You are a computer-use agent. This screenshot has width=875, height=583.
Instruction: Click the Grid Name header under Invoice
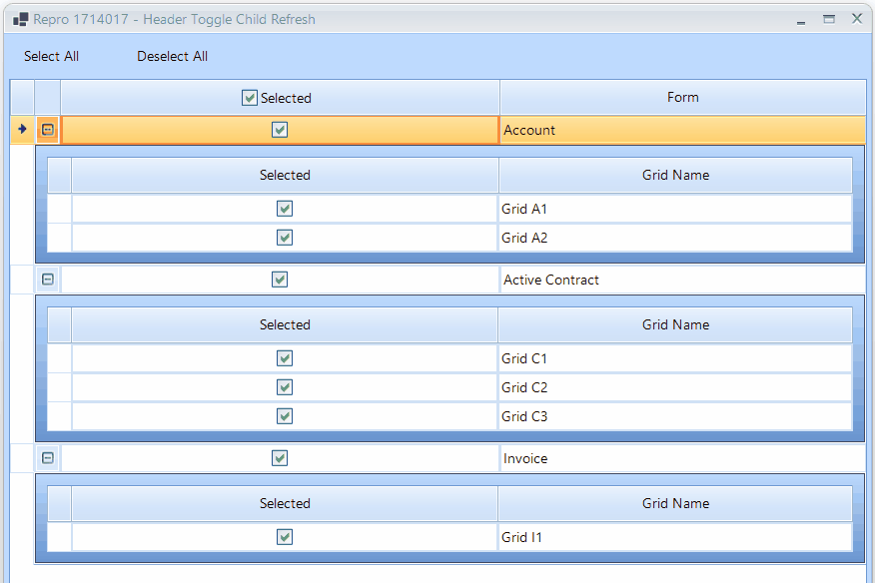point(675,503)
